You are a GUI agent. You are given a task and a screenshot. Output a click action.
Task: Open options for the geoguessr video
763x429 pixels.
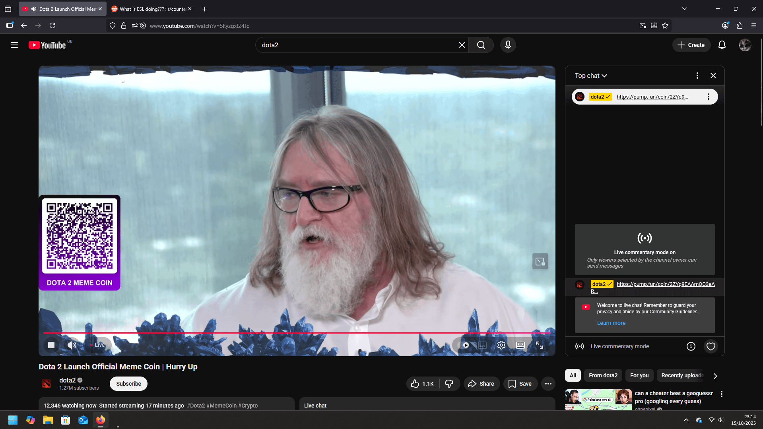pyautogui.click(x=722, y=394)
